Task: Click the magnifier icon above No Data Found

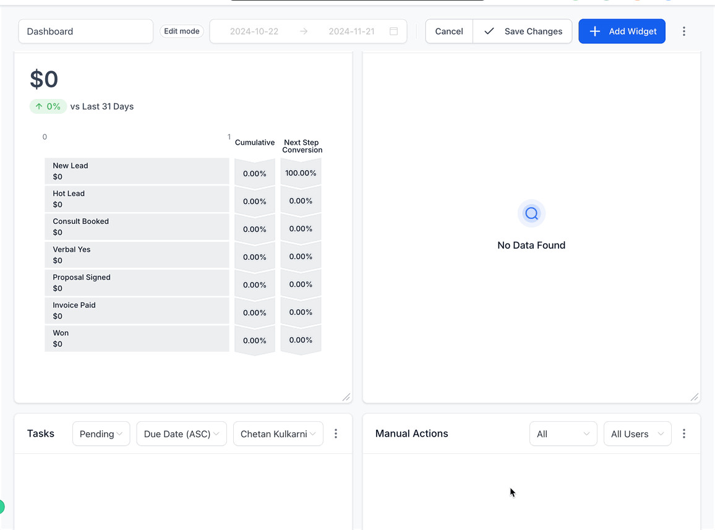Action: pos(531,214)
